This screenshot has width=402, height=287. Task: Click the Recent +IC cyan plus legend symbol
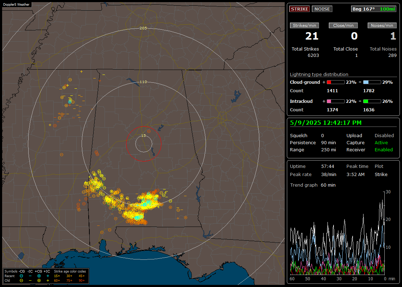48,276
